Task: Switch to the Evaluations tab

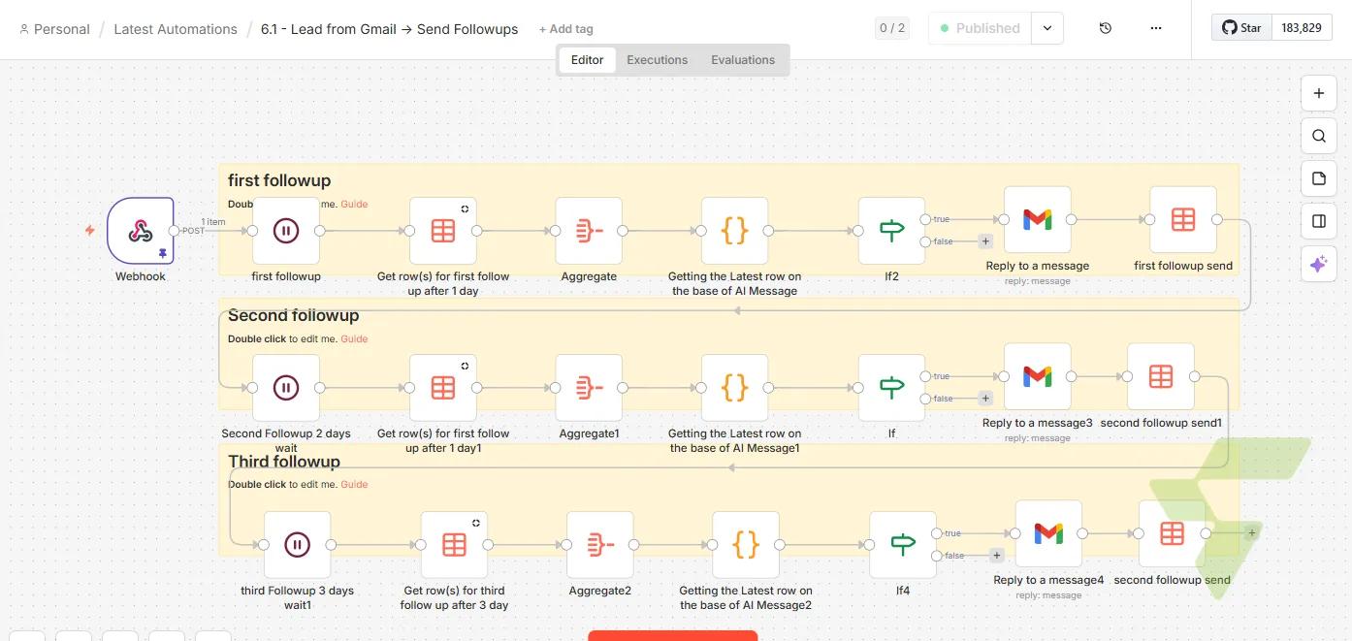Action: coord(743,60)
